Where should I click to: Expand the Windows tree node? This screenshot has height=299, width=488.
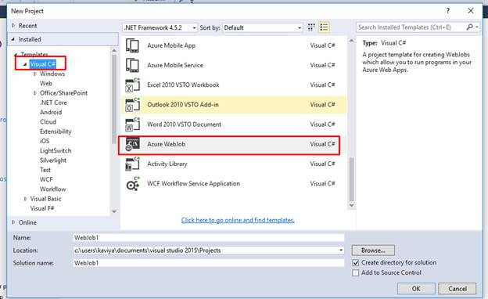pyautogui.click(x=35, y=74)
